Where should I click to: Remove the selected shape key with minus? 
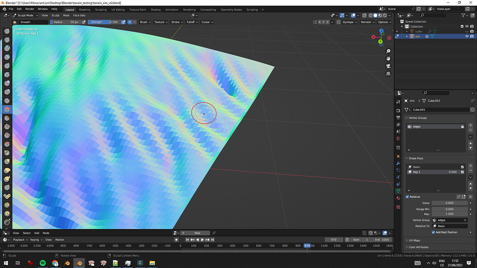(x=471, y=171)
